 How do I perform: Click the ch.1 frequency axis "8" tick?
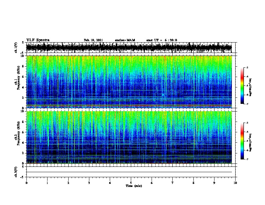pos(23,66)
